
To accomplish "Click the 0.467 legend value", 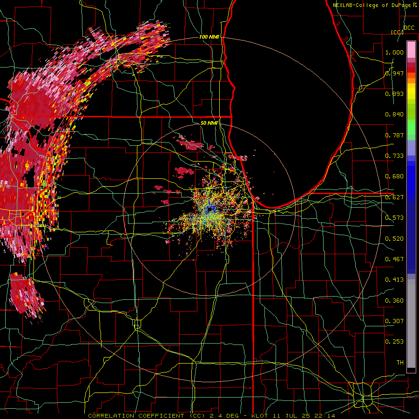I will click(394, 259).
